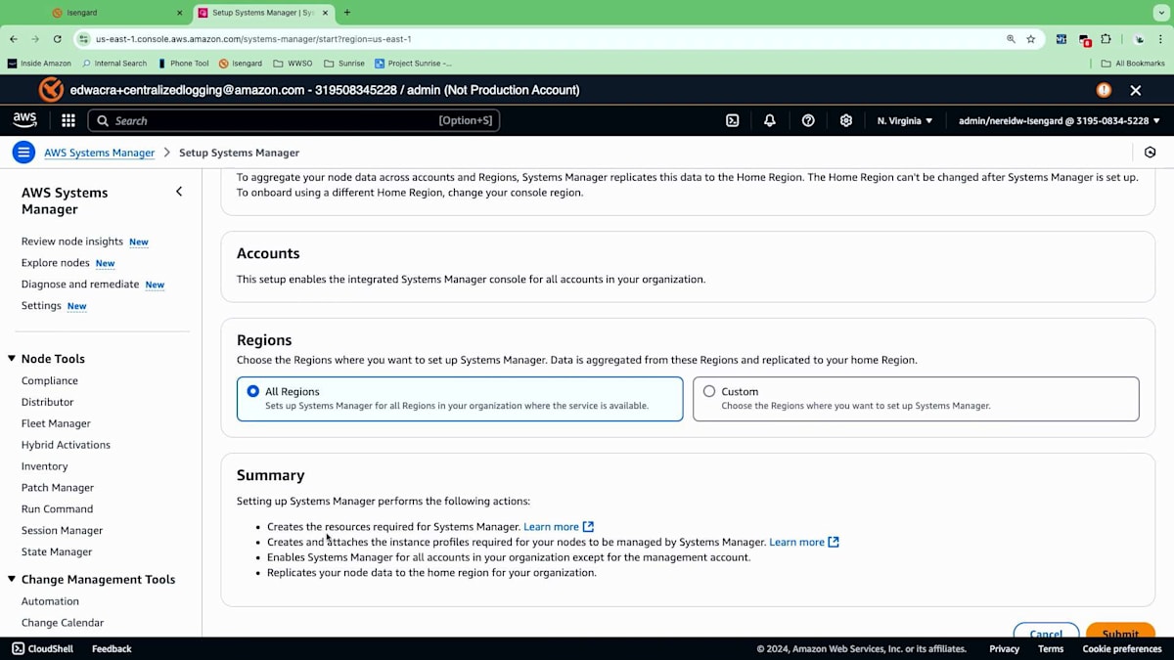1174x660 pixels.
Task: Collapse the AWS Systems Manager sidebar
Action: (x=179, y=192)
